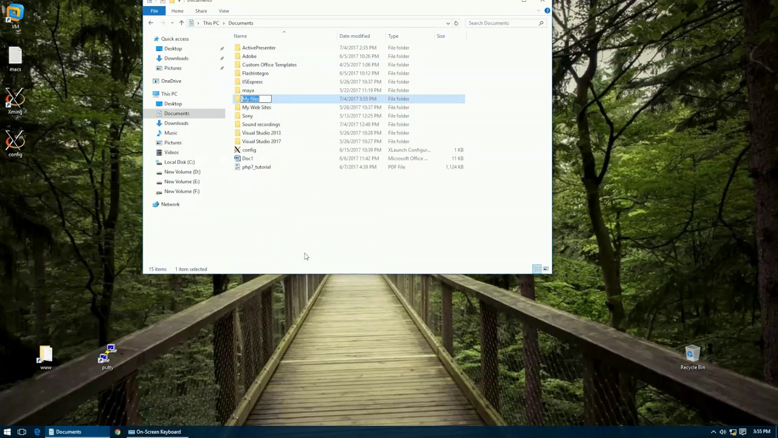The image size is (778, 438).
Task: Click the Windows Start button
Action: tap(7, 432)
